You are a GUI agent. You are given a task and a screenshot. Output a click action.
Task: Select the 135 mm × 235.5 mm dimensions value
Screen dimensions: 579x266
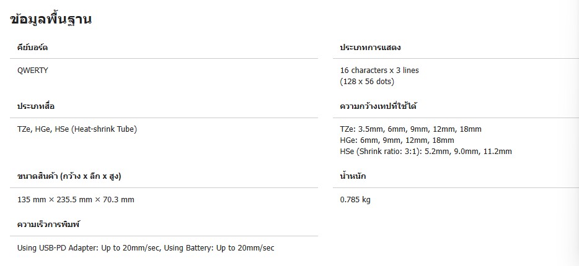[76, 200]
